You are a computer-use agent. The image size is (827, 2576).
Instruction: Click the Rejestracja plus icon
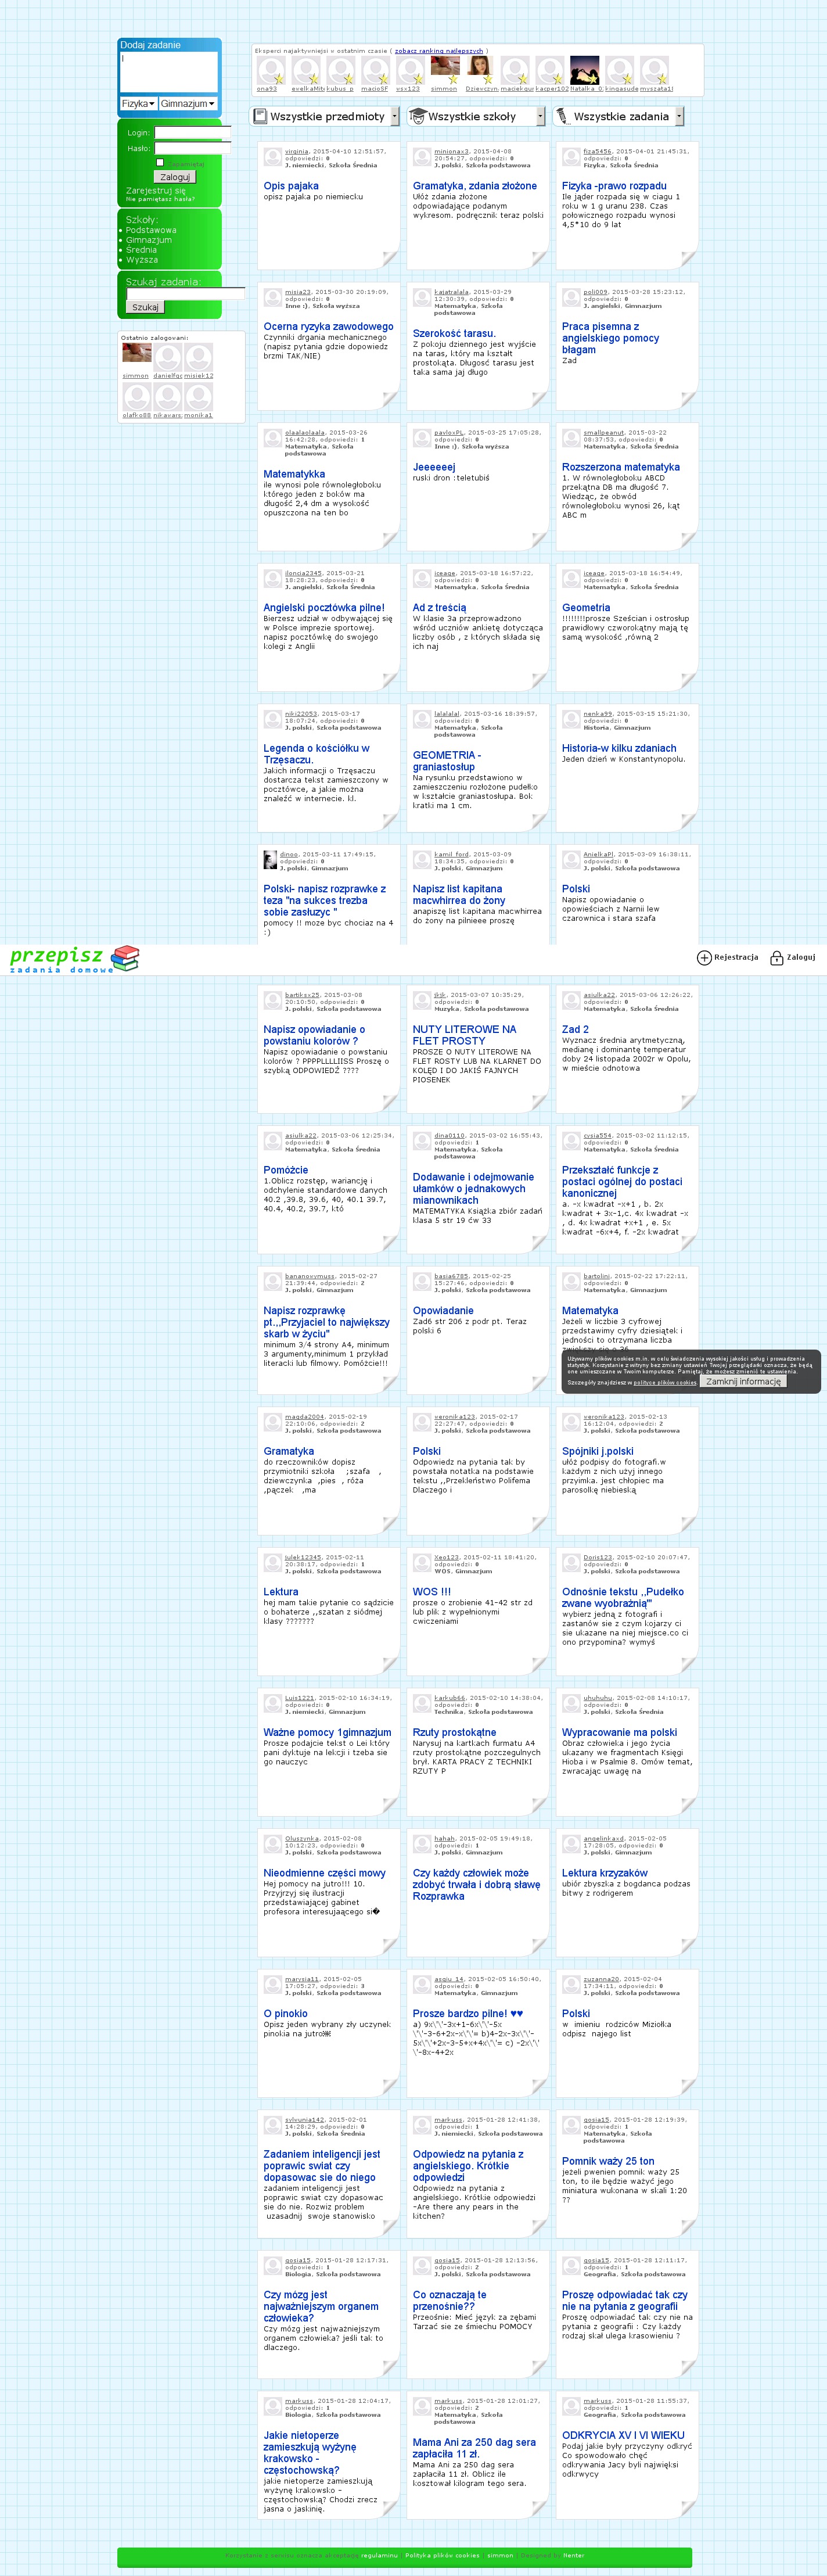[704, 958]
